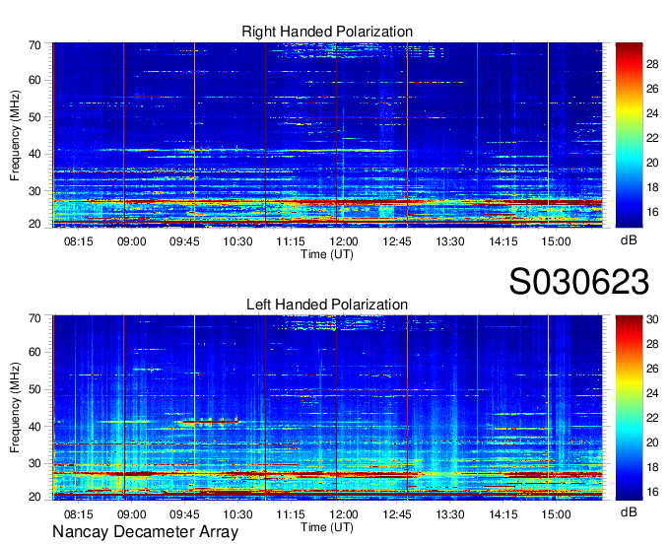Click the 70 MHz tick on Left Handed plot
This screenshot has height=544, width=670.
click(34, 318)
